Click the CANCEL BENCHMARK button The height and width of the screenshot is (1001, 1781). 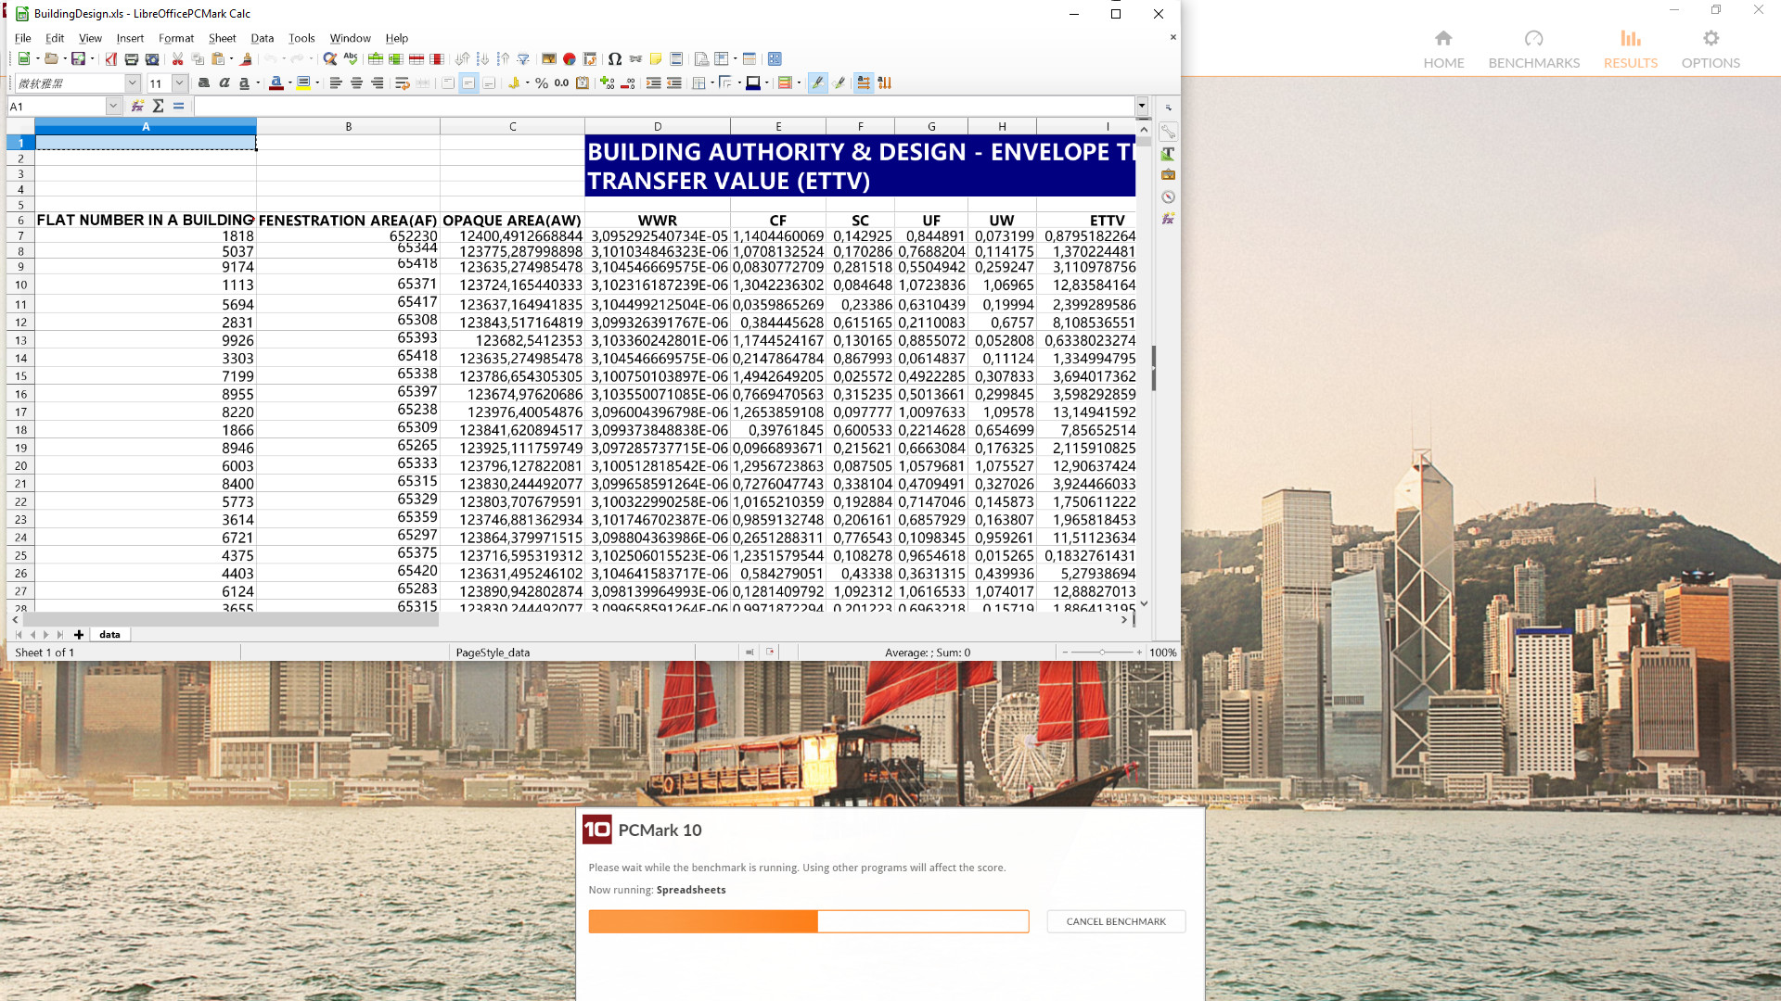pyautogui.click(x=1115, y=921)
